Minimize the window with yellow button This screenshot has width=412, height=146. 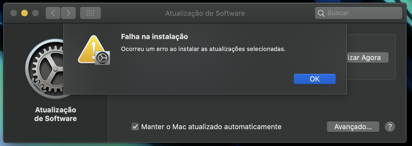pyautogui.click(x=25, y=13)
